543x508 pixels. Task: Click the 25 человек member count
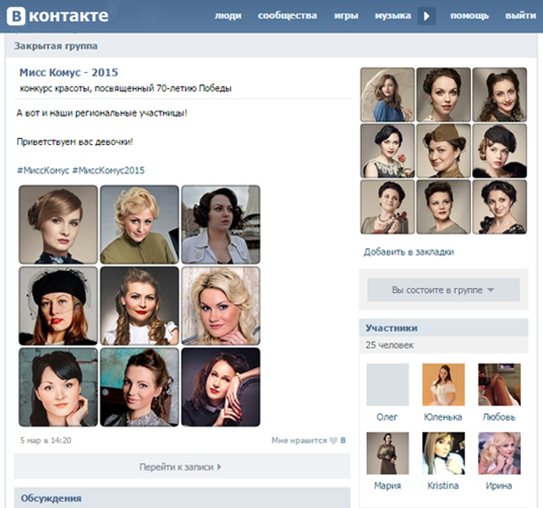click(x=390, y=345)
